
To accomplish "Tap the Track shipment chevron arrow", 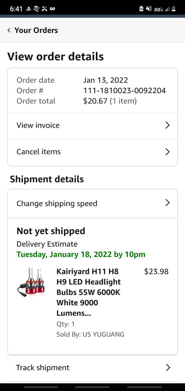I will pos(168,367).
